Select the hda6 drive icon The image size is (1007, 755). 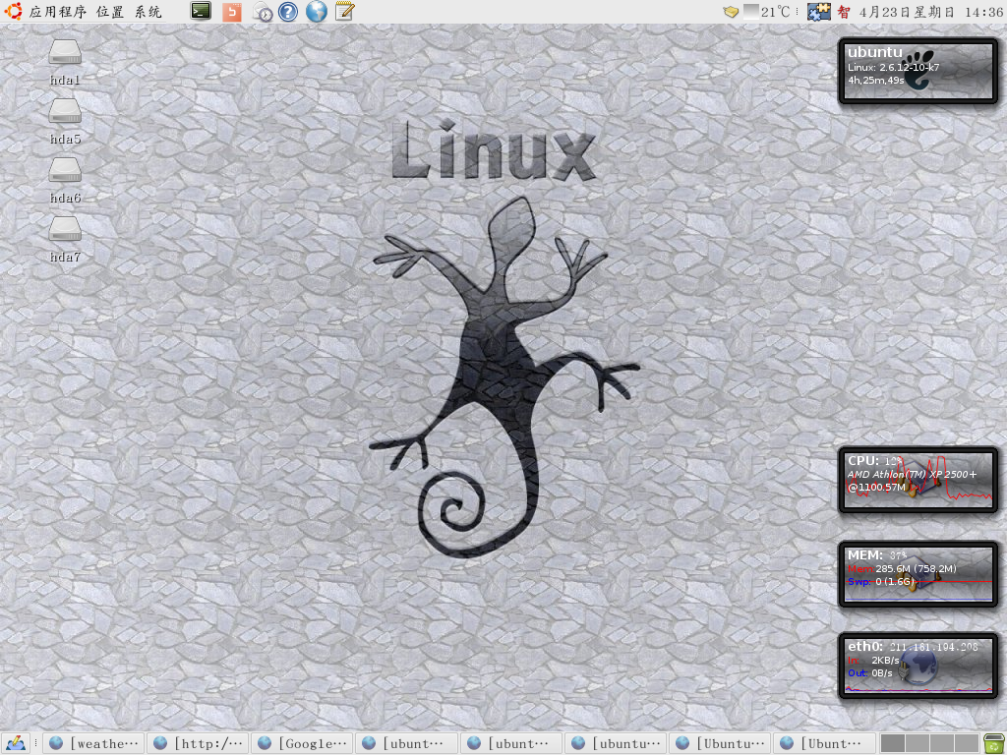click(x=65, y=181)
